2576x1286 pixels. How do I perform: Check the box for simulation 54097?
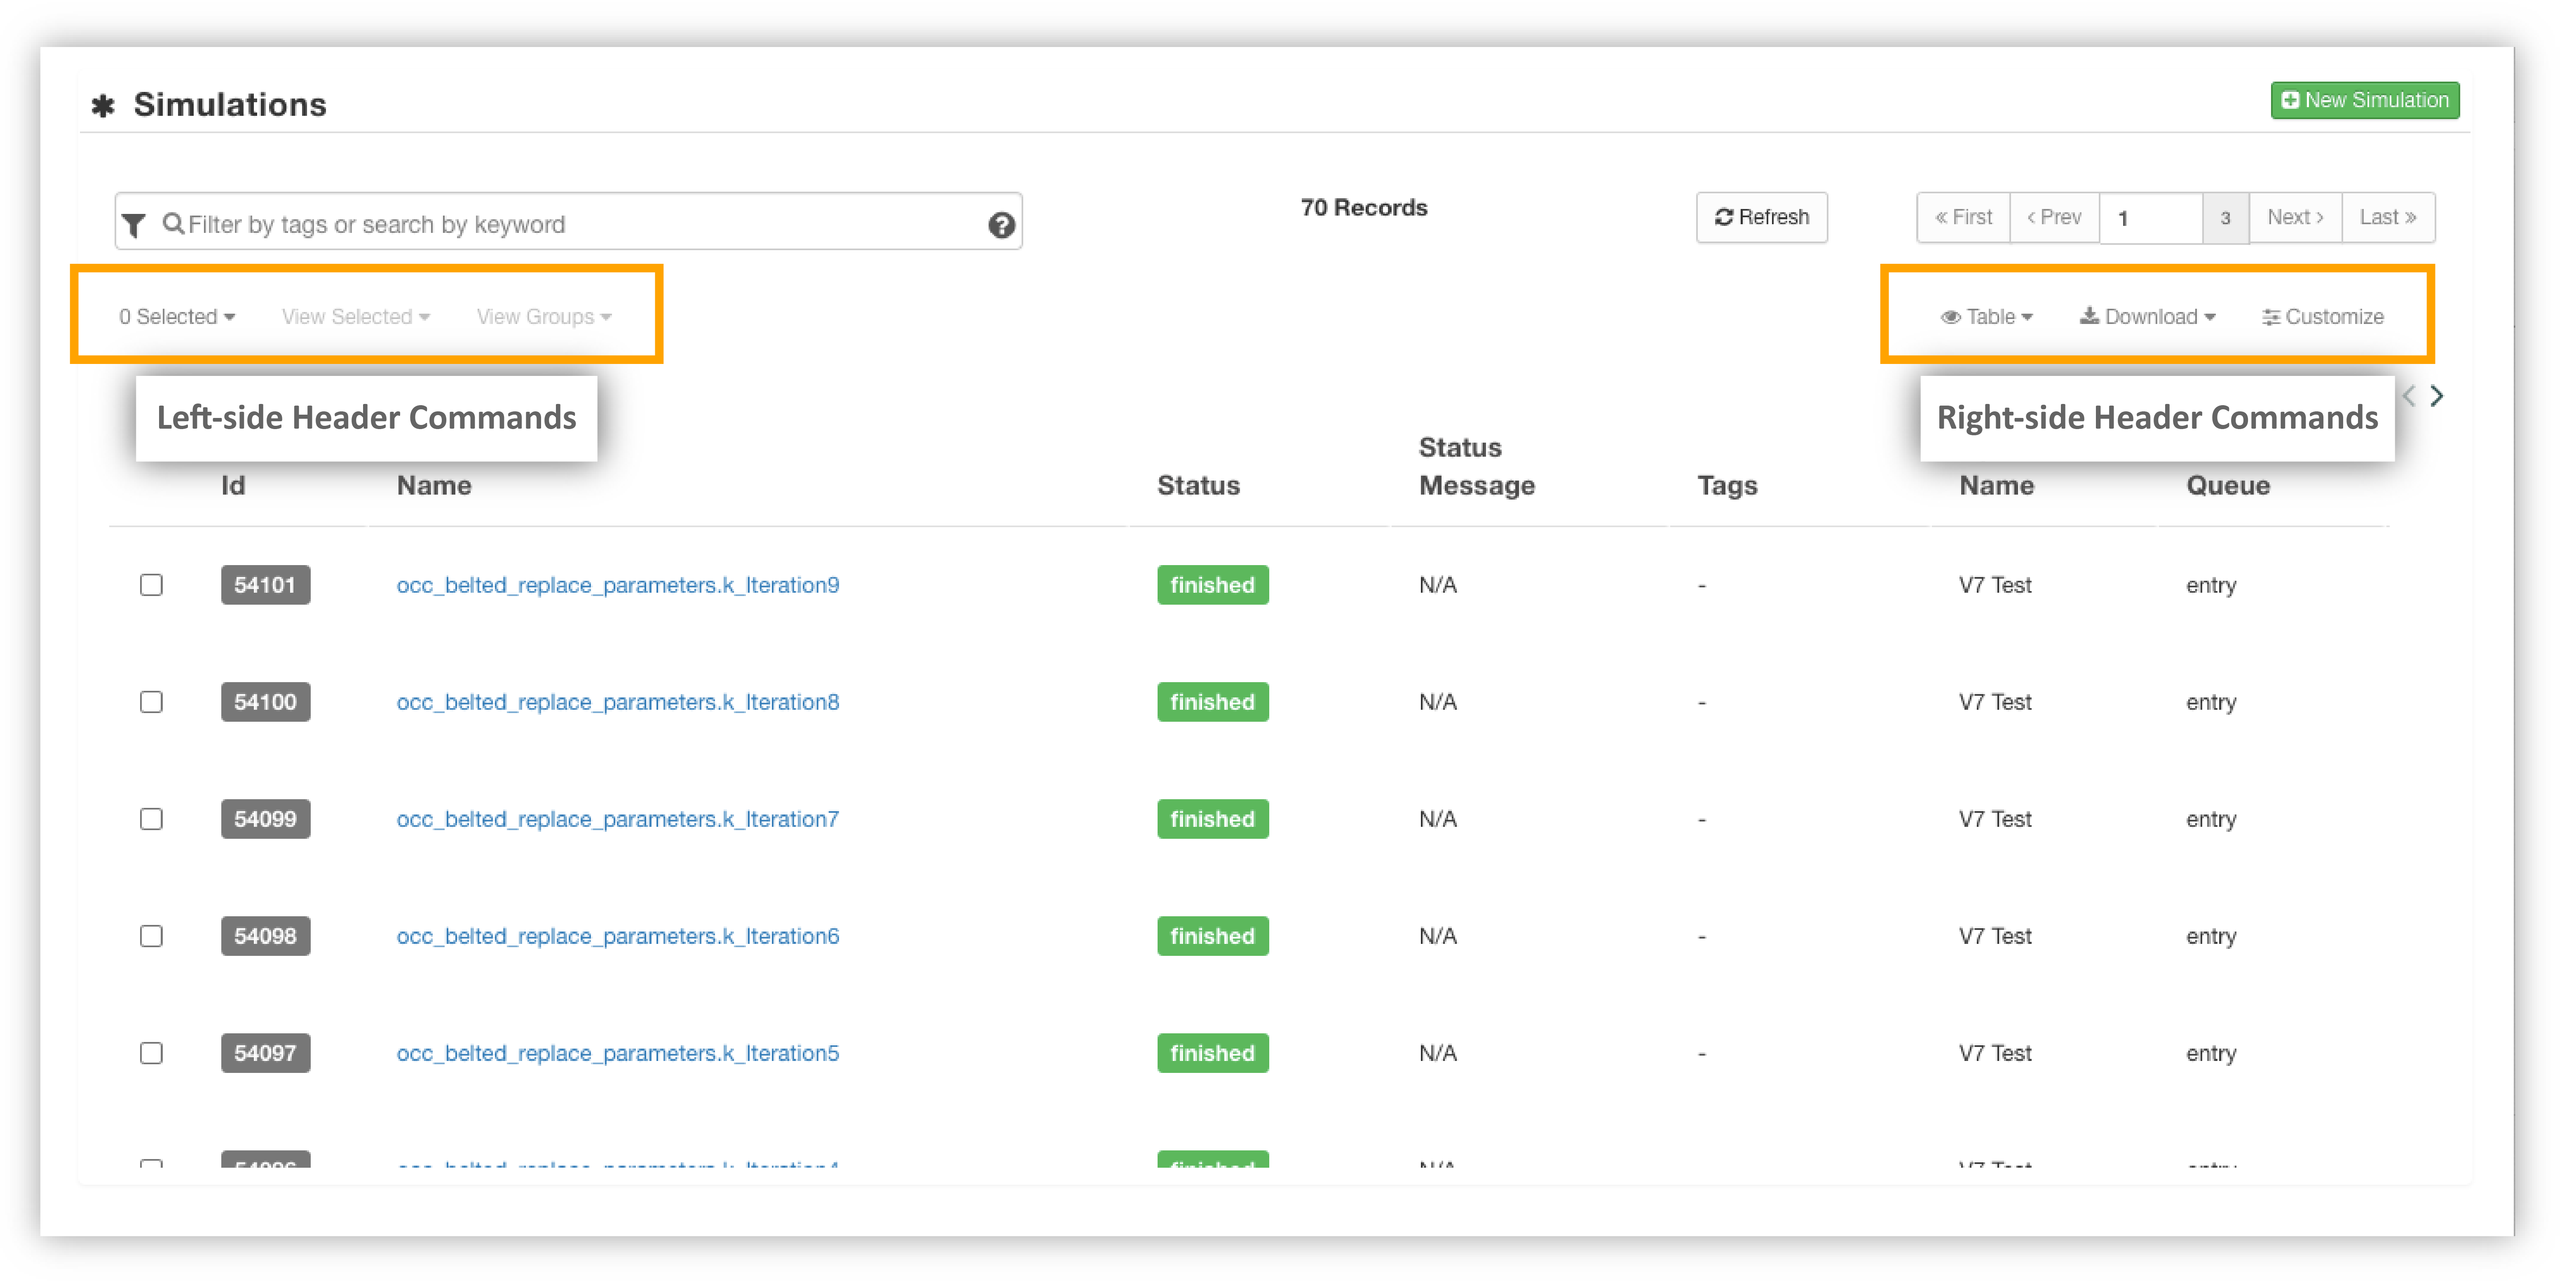pyautogui.click(x=151, y=1053)
